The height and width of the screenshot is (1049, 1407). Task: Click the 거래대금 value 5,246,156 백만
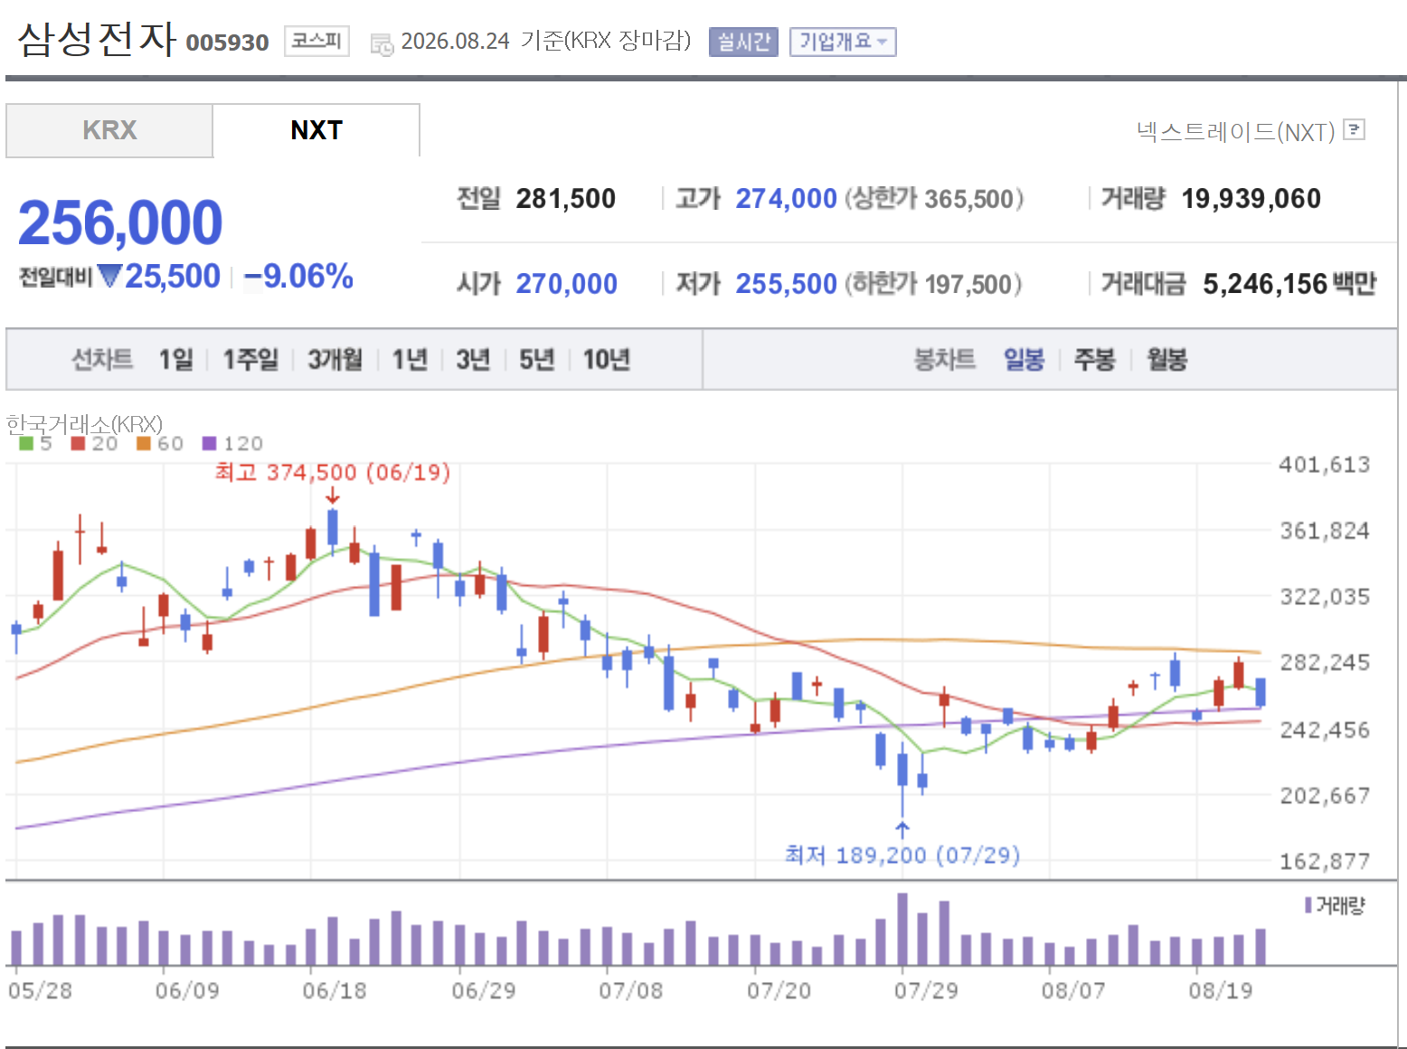1289,284
